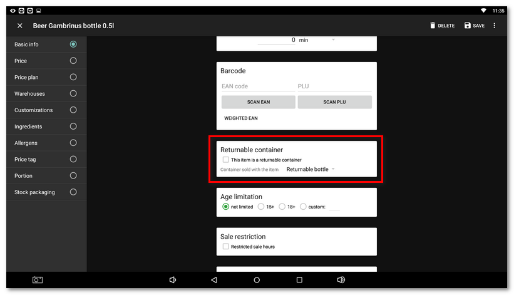Viewport: 514px width, 295px height.
Task: Open the Returnable bottle container dropdown
Action: (311, 169)
